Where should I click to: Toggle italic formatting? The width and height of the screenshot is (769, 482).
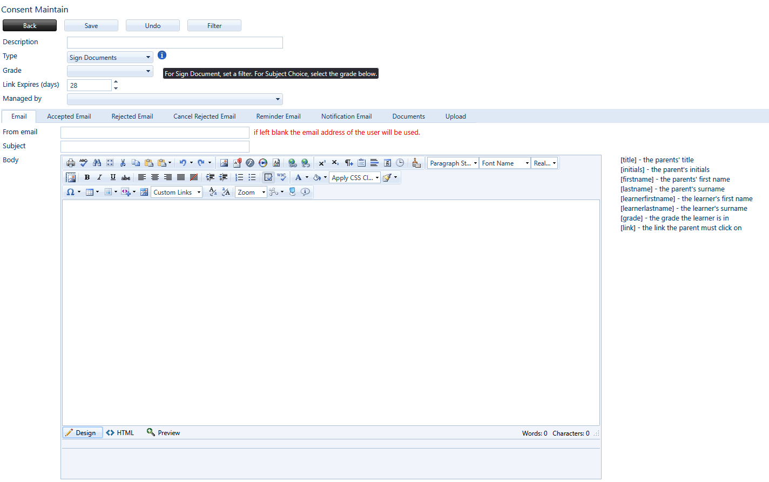coord(100,177)
